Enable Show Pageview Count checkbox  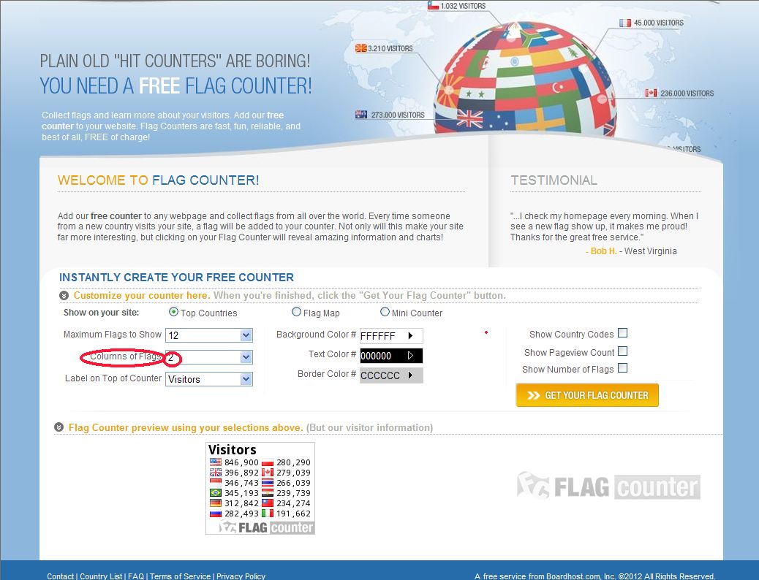(x=623, y=351)
